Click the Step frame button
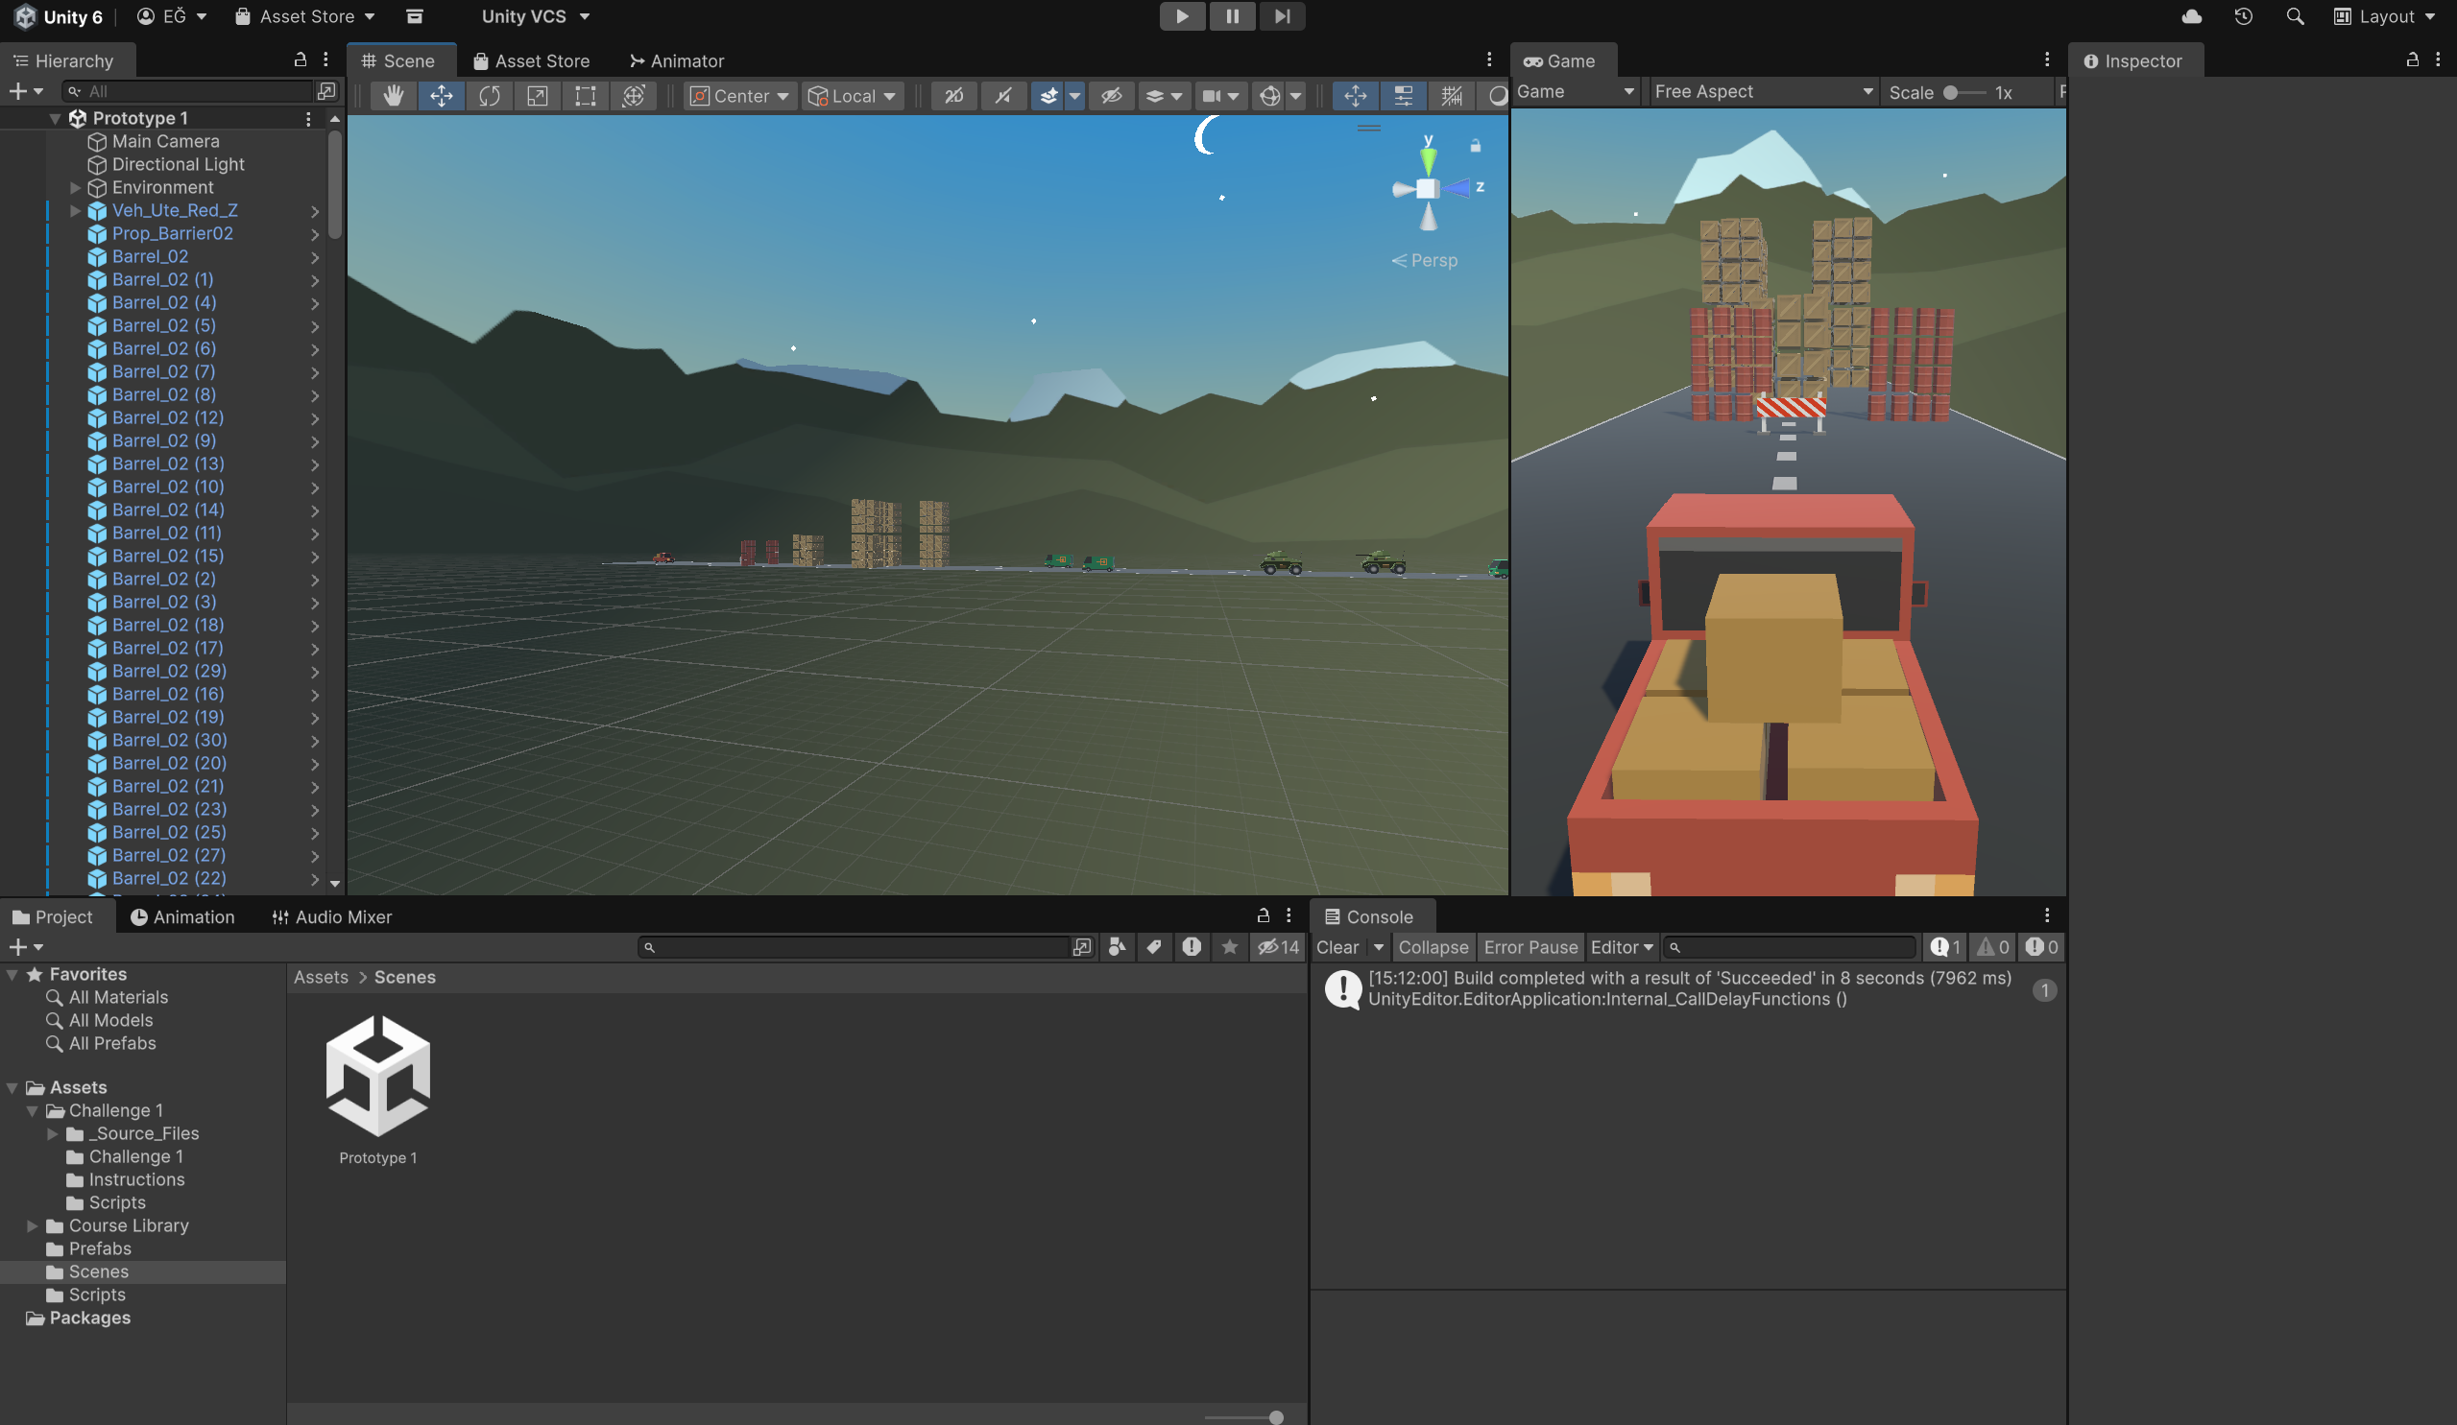 pyautogui.click(x=1282, y=16)
